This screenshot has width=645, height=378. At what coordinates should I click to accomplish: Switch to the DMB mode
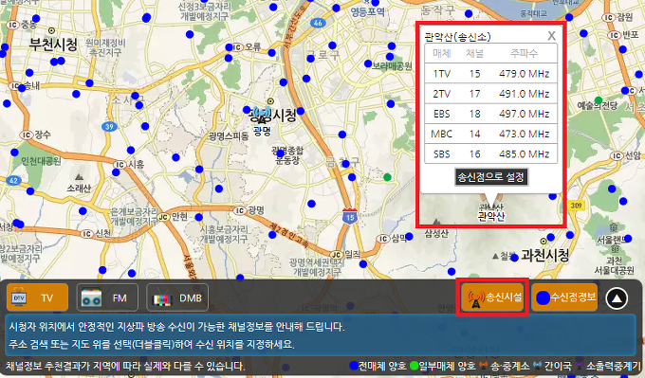[x=177, y=297]
